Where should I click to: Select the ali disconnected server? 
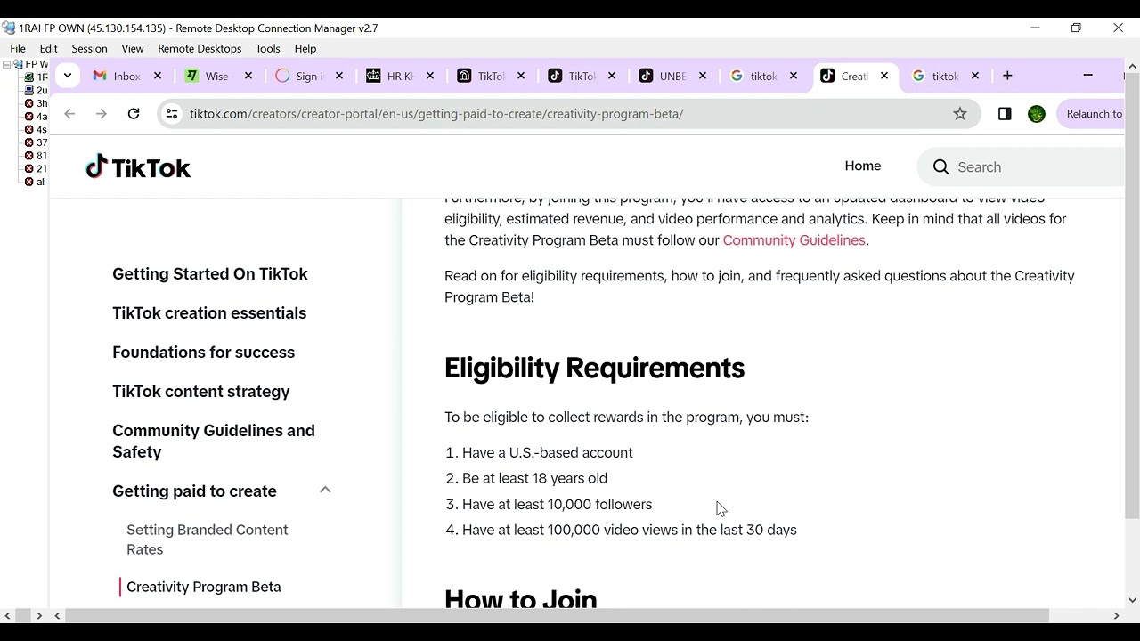pyautogui.click(x=37, y=182)
